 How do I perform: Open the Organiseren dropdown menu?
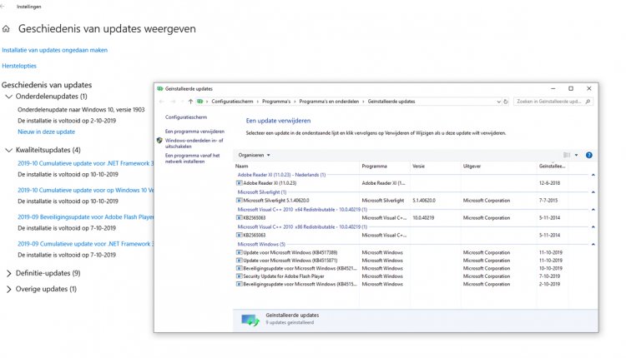[x=255, y=156]
